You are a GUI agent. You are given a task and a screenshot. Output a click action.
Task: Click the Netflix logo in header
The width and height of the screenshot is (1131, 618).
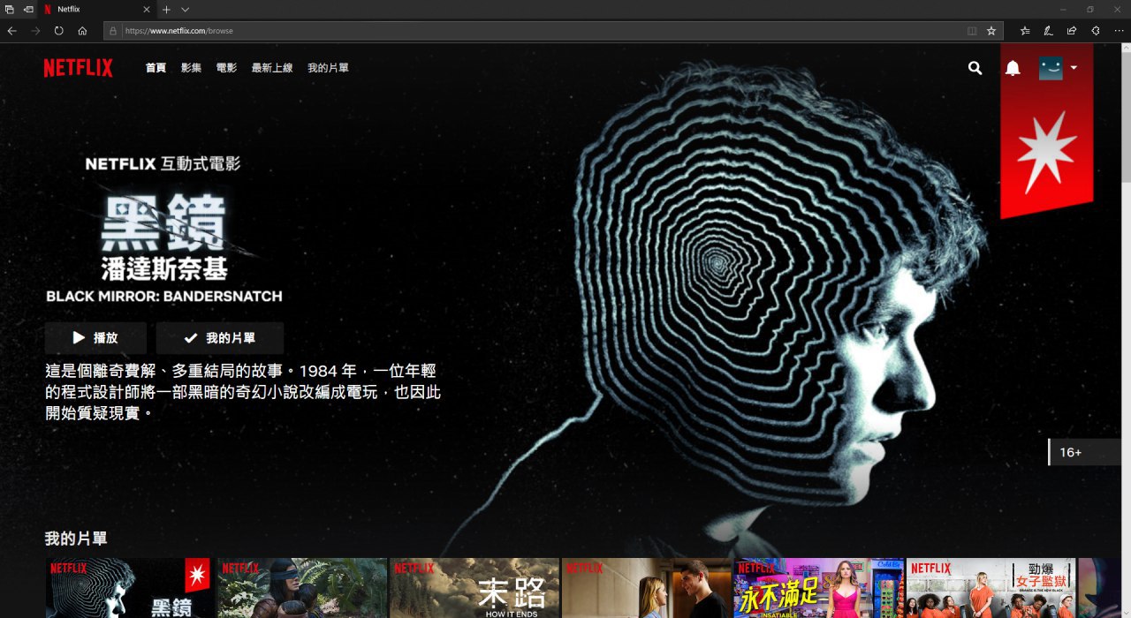coord(78,68)
